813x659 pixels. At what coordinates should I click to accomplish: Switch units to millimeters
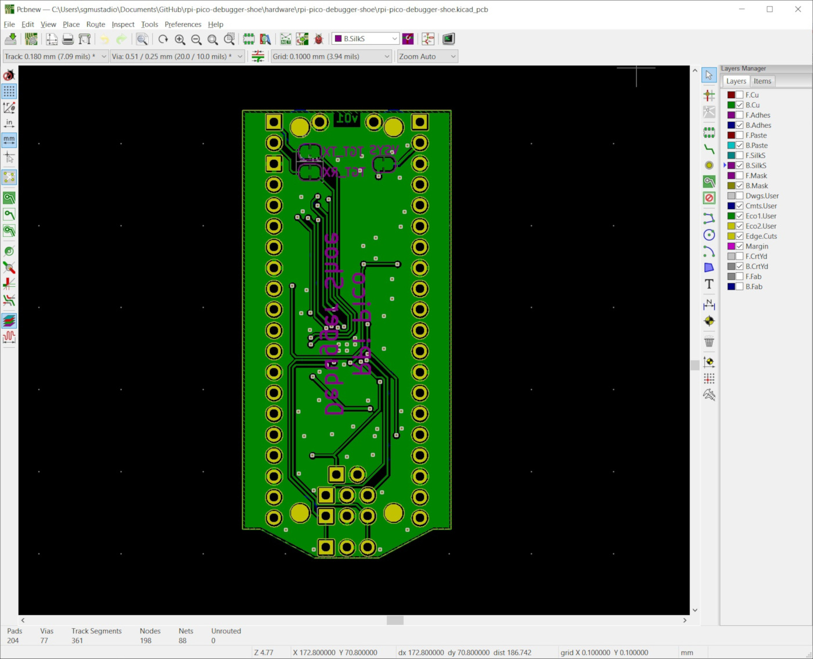(9, 140)
